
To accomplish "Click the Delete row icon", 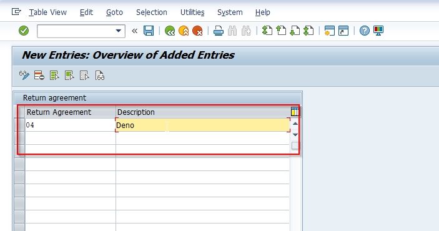I will (x=39, y=76).
